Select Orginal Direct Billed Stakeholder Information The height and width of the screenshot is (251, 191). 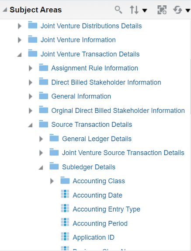pyautogui.click(x=118, y=111)
